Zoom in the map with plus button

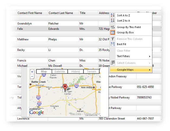[x=32, y=72]
